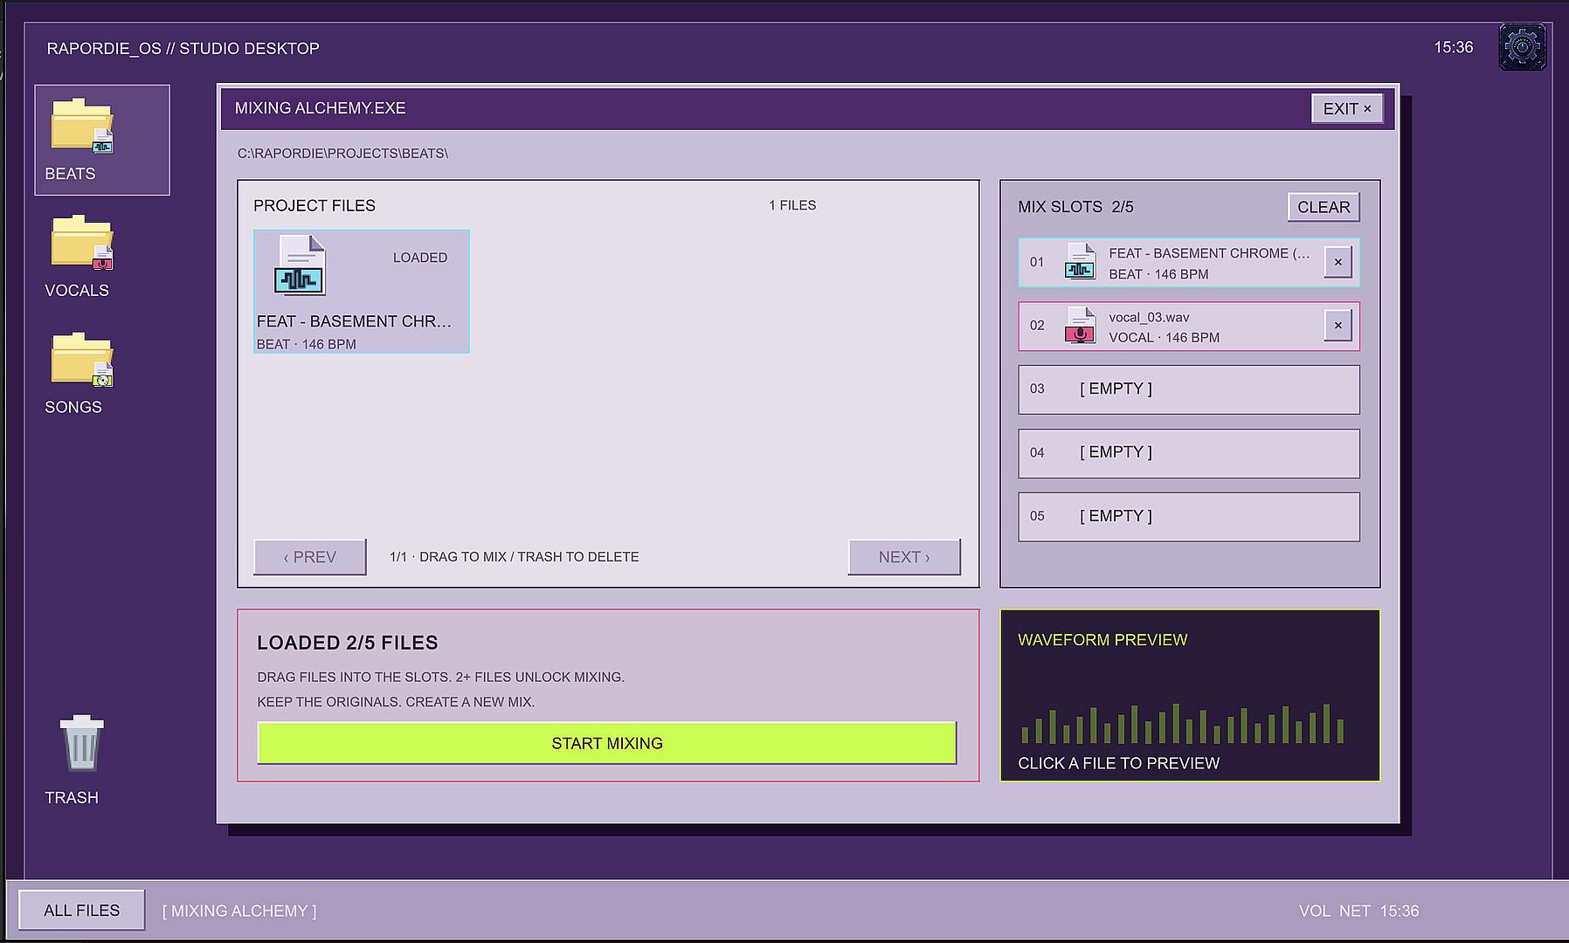The width and height of the screenshot is (1569, 943).
Task: Select the Mixing Alchemy taskbar entry
Action: click(x=239, y=911)
